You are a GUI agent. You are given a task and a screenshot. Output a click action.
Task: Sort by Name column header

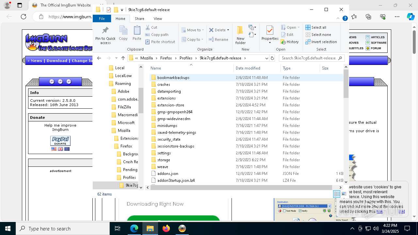click(191, 68)
